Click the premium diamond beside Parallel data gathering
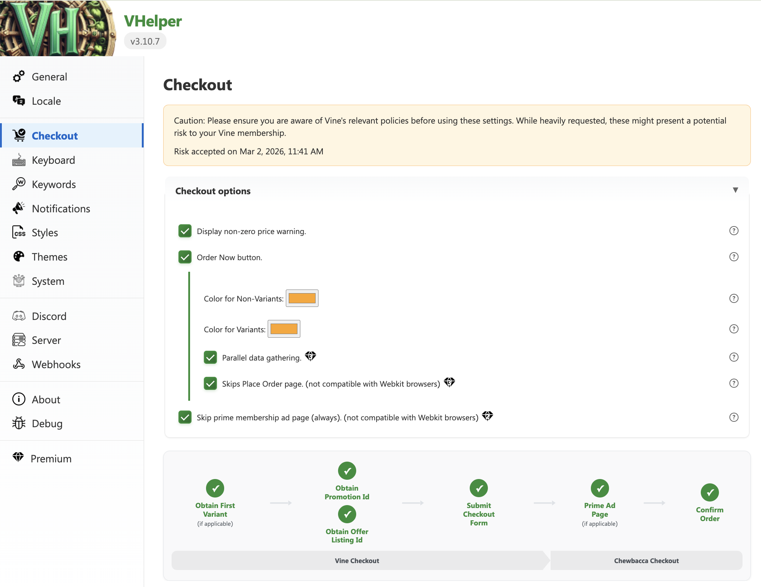The height and width of the screenshot is (587, 761). tap(310, 356)
